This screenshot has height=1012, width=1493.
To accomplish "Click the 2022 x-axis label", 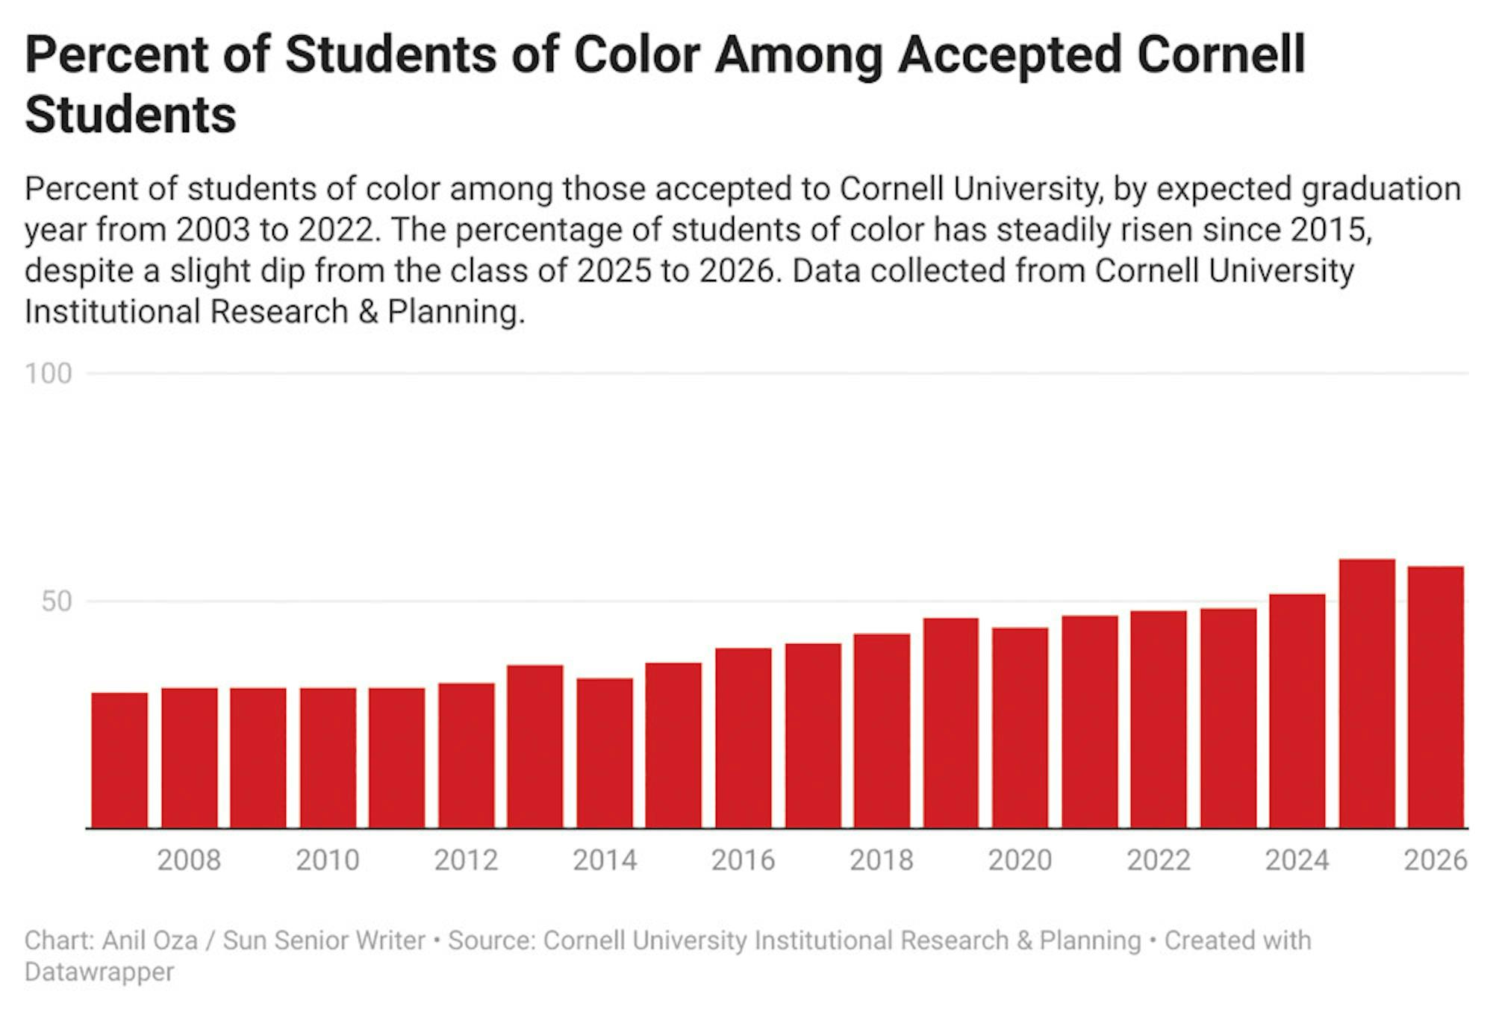I will click(1158, 860).
